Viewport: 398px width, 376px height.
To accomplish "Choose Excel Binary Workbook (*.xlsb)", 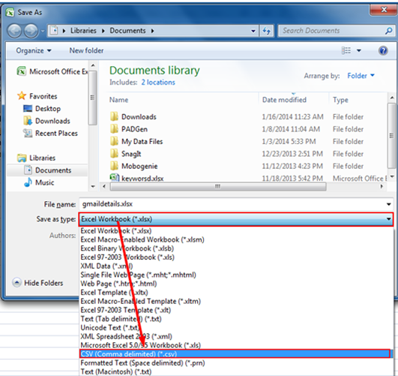I will [236, 248].
